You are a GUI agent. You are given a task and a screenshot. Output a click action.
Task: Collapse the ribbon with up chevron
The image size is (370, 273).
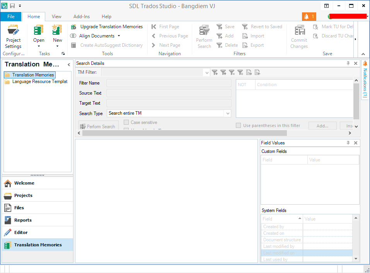[x=363, y=54]
